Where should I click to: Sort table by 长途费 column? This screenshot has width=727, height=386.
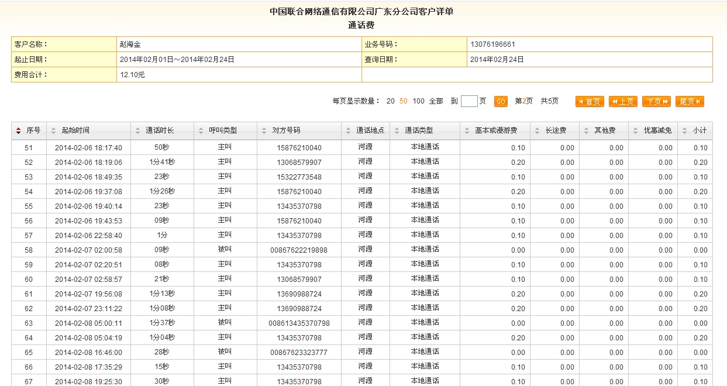pyautogui.click(x=554, y=130)
